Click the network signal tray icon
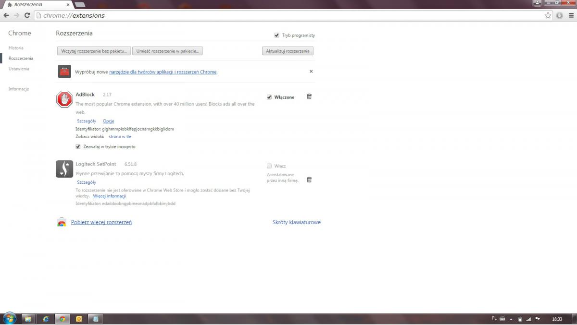Screen dimensions: 577x325 (529, 319)
